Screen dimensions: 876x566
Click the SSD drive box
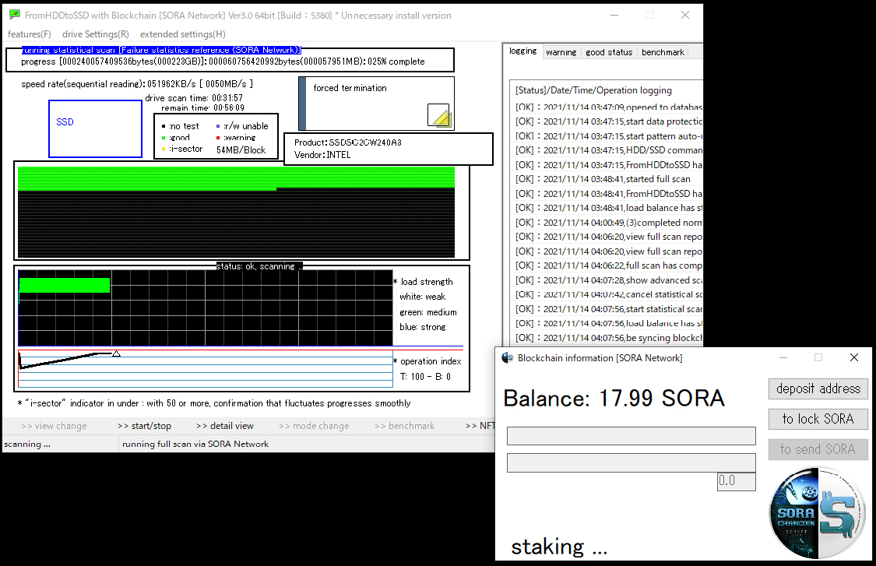click(x=96, y=128)
